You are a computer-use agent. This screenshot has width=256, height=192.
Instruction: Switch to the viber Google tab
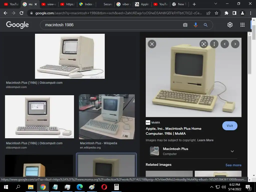(124, 4)
